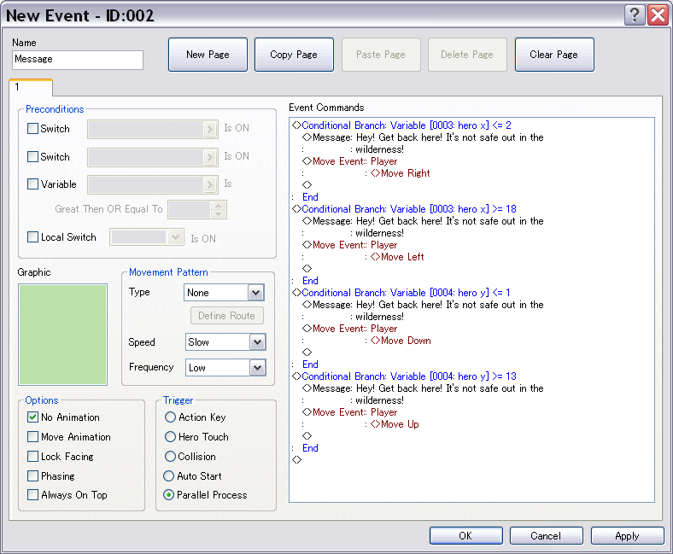Click the Clear Page button
The image size is (673, 554).
(553, 55)
